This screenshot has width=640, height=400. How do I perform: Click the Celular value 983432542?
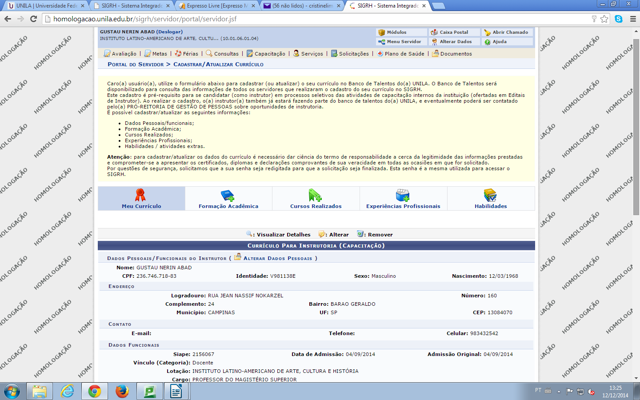(484, 333)
